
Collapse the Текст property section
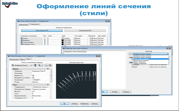pyautogui.click(x=48, y=85)
